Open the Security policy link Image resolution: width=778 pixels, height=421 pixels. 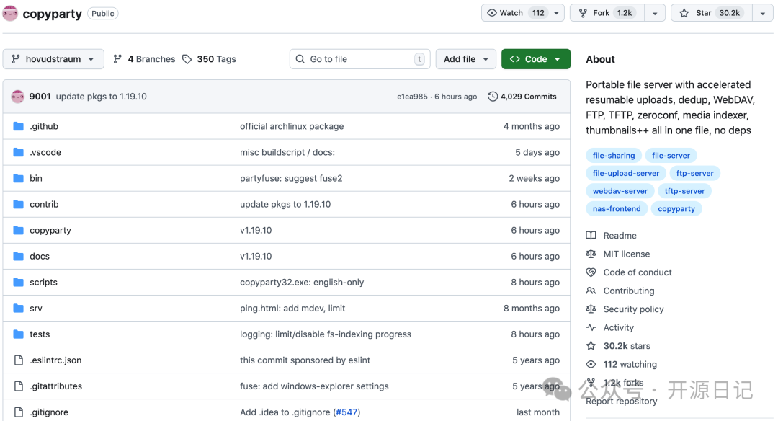click(633, 309)
